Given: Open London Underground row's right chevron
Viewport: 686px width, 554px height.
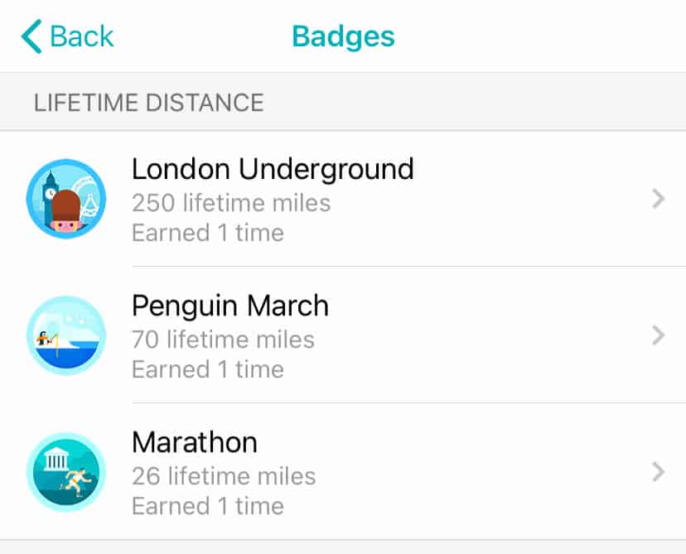Looking at the screenshot, I should click(x=658, y=199).
